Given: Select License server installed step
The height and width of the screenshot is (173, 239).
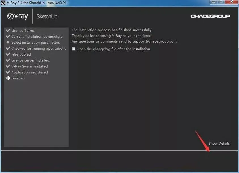Looking at the screenshot, I should (x=30, y=60).
